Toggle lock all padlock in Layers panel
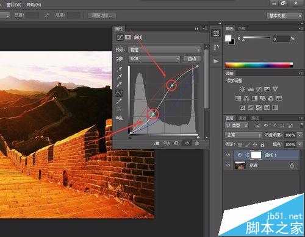This screenshot has width=305, height=237. (x=262, y=144)
